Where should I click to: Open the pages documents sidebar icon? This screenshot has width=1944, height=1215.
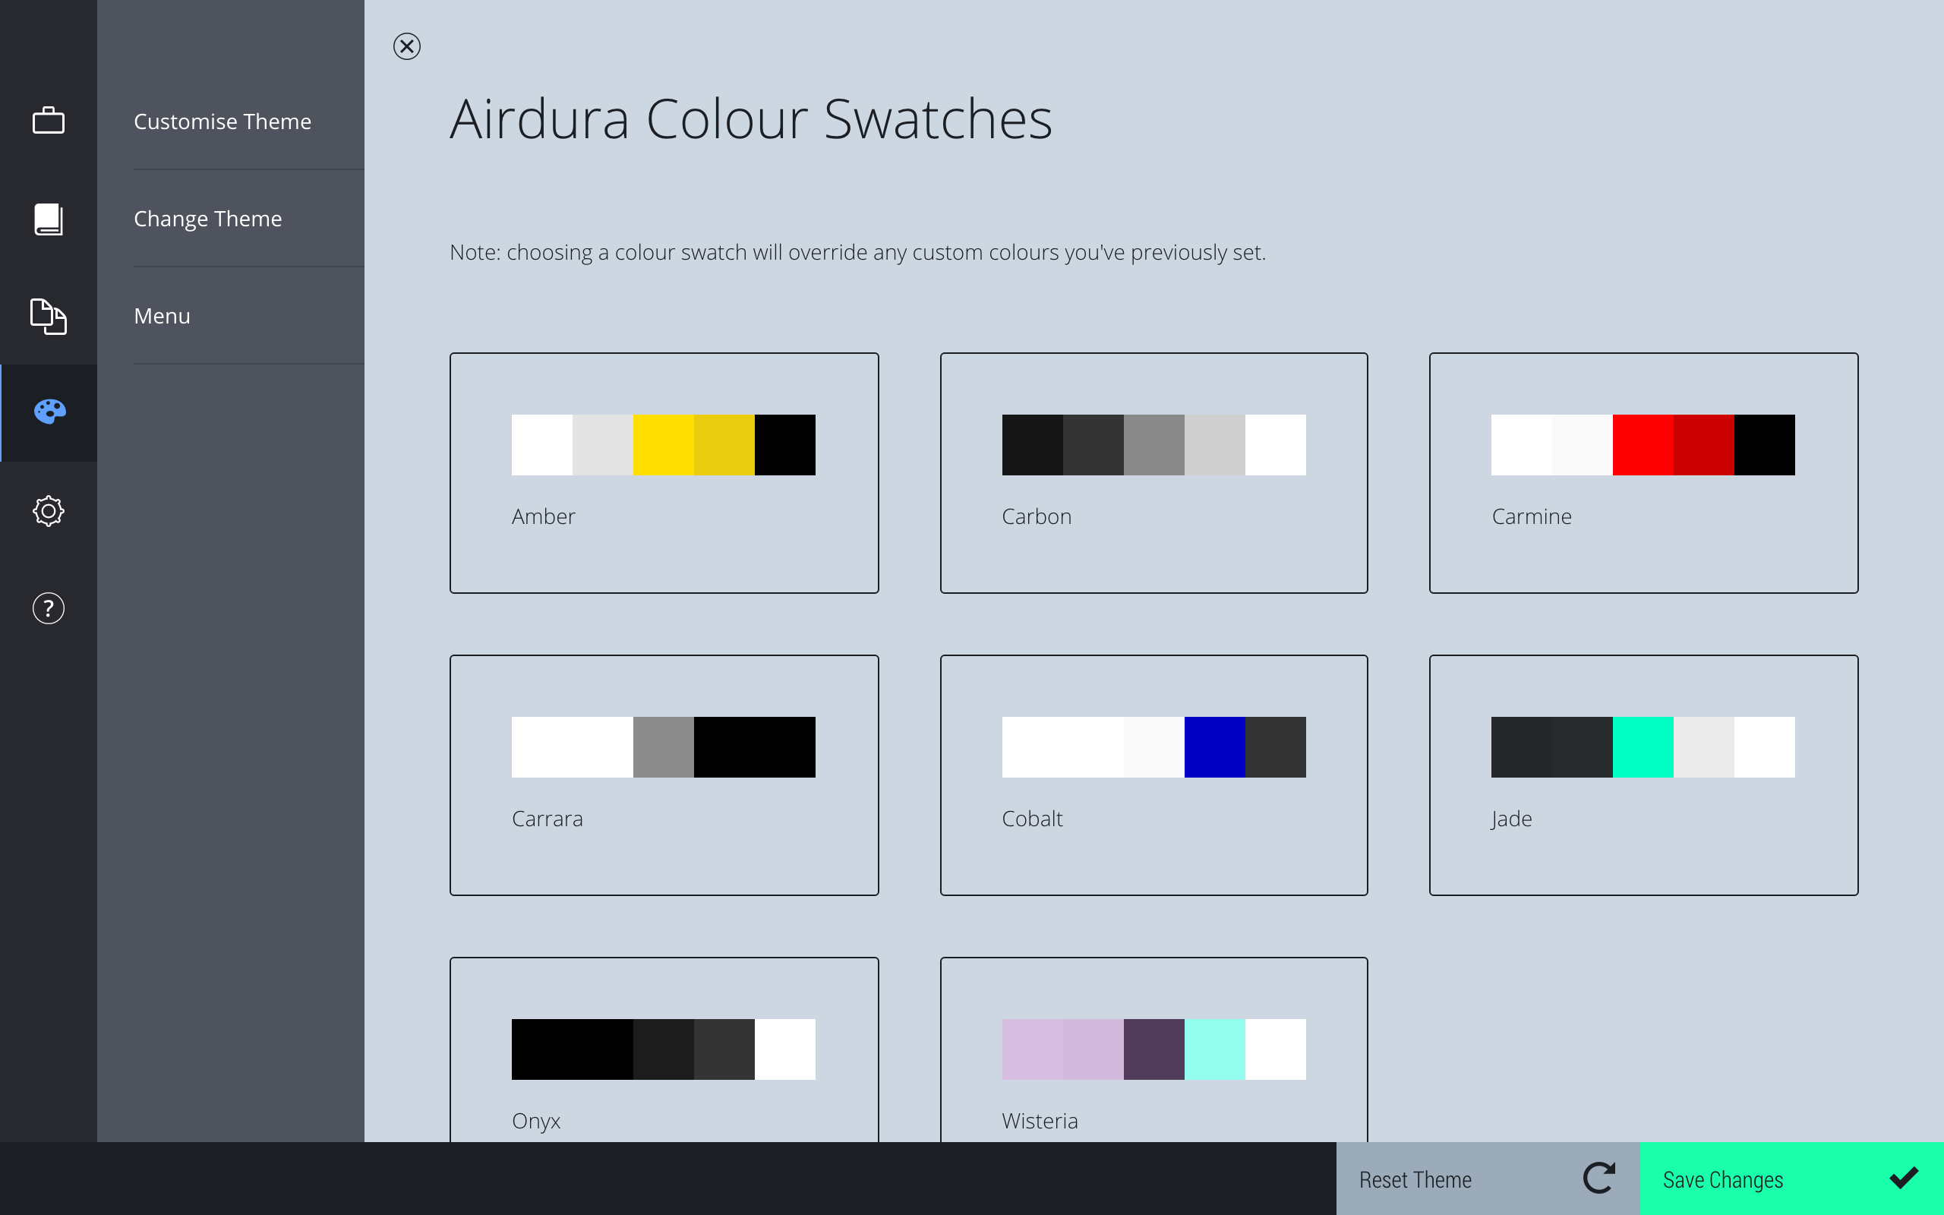pyautogui.click(x=48, y=316)
